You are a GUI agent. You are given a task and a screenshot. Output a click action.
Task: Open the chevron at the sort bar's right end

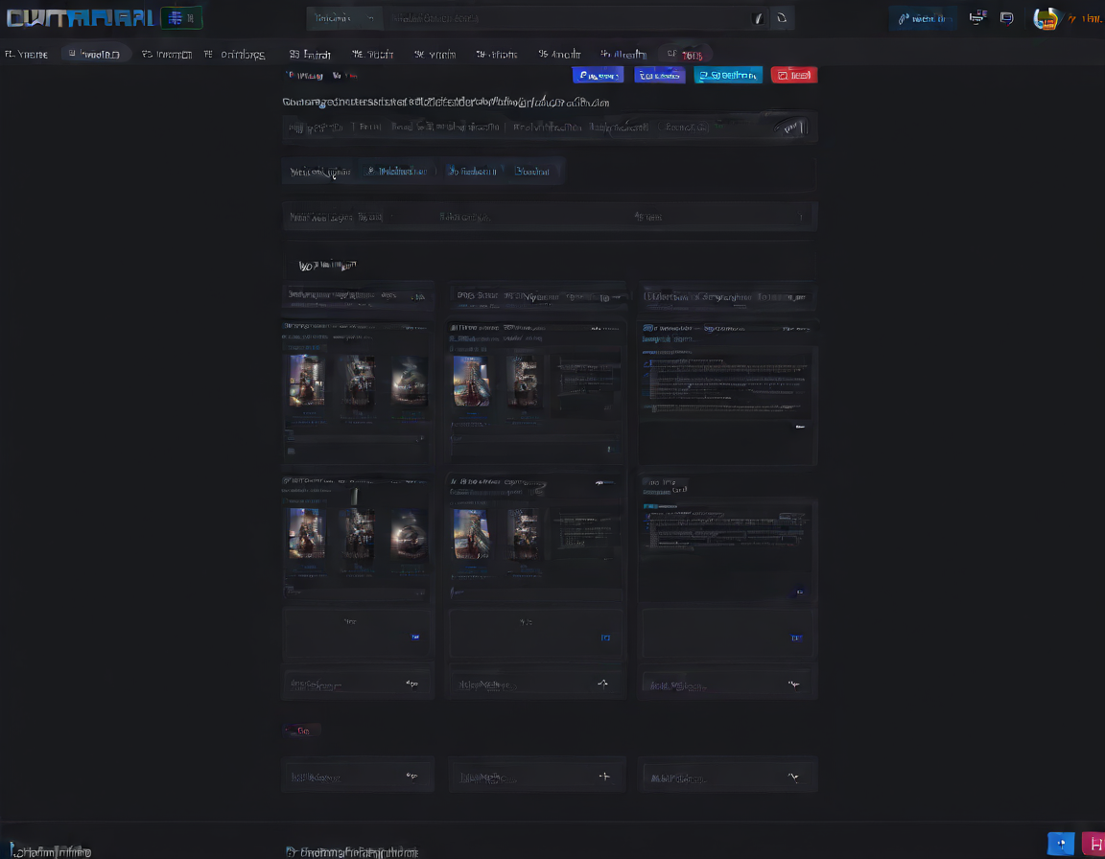coord(801,218)
